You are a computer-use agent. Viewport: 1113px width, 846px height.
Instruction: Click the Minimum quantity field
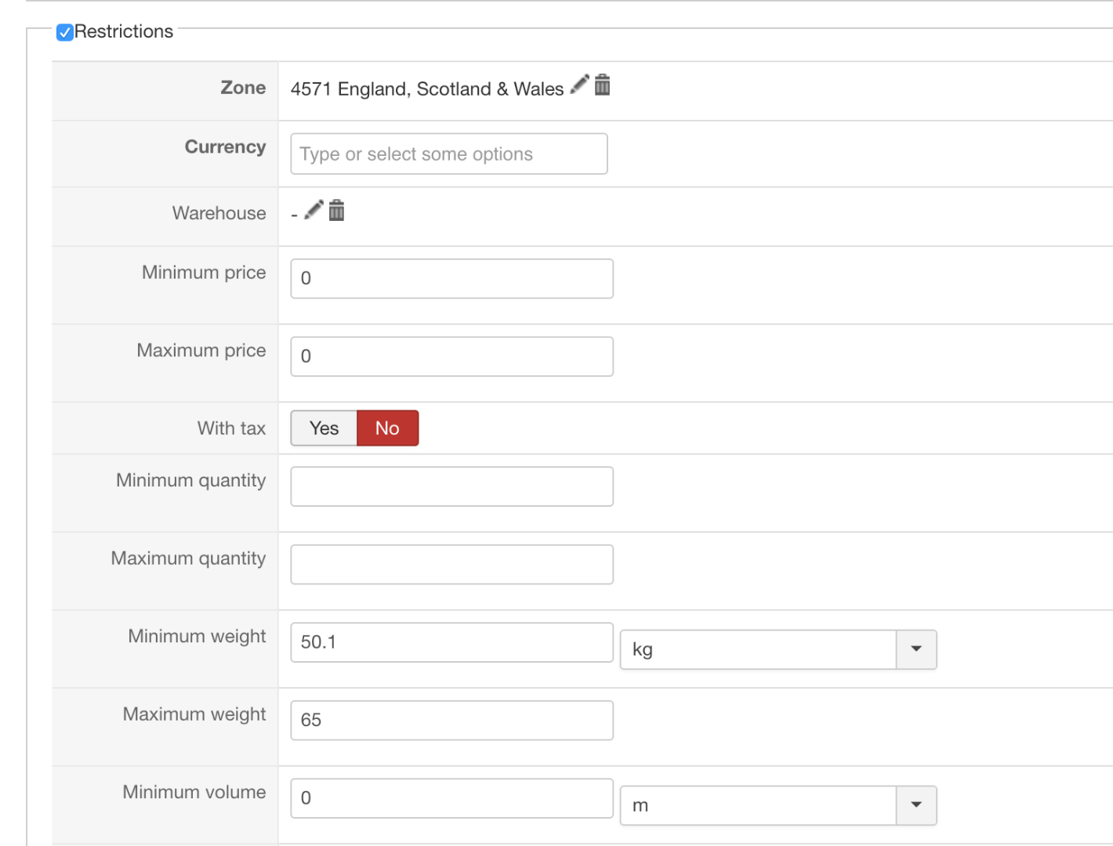point(451,486)
